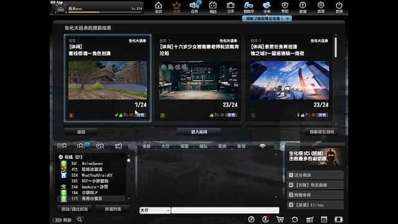Open the crown membership icon
The image size is (398, 224).
[177, 7]
